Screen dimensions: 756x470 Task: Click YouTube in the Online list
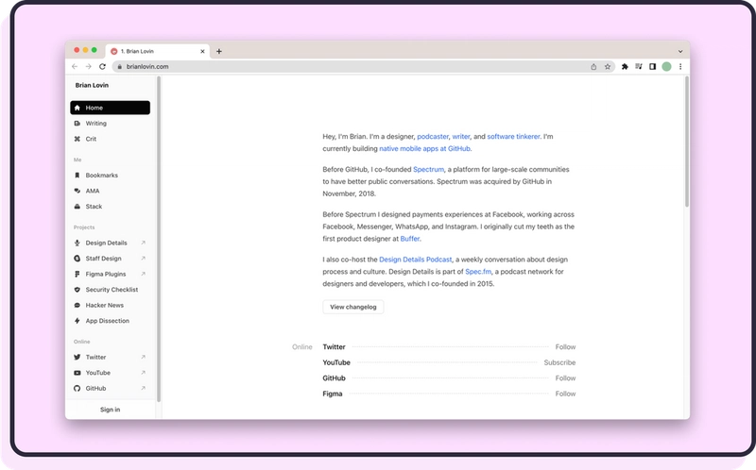coord(336,362)
